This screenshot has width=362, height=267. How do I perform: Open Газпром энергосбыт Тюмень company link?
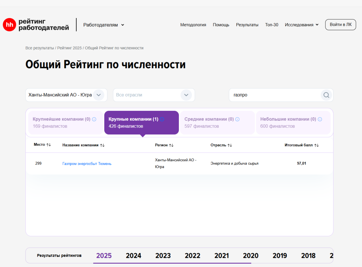(x=87, y=164)
